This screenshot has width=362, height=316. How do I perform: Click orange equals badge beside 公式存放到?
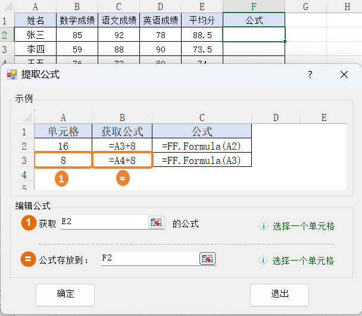pyautogui.click(x=28, y=259)
